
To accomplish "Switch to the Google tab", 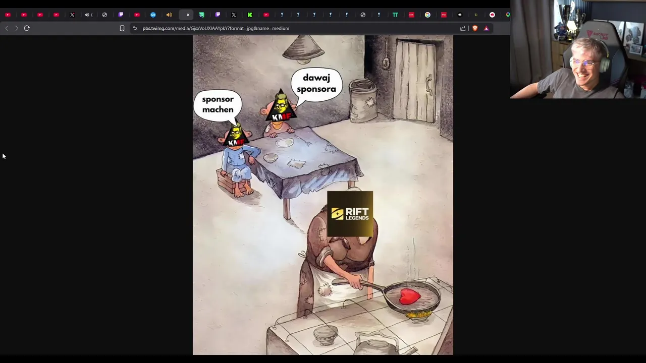I will 427,15.
